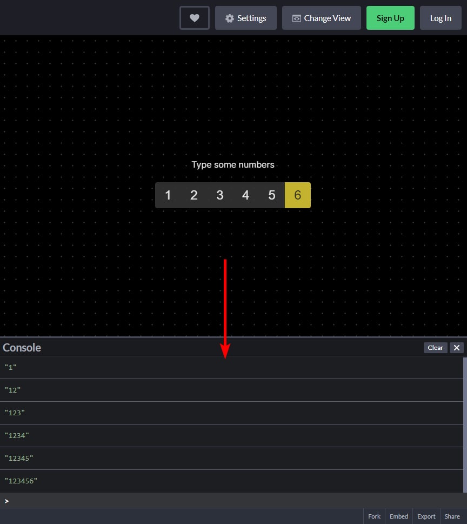467x524 pixels.
Task: Click the Fork button in footer
Action: click(374, 516)
